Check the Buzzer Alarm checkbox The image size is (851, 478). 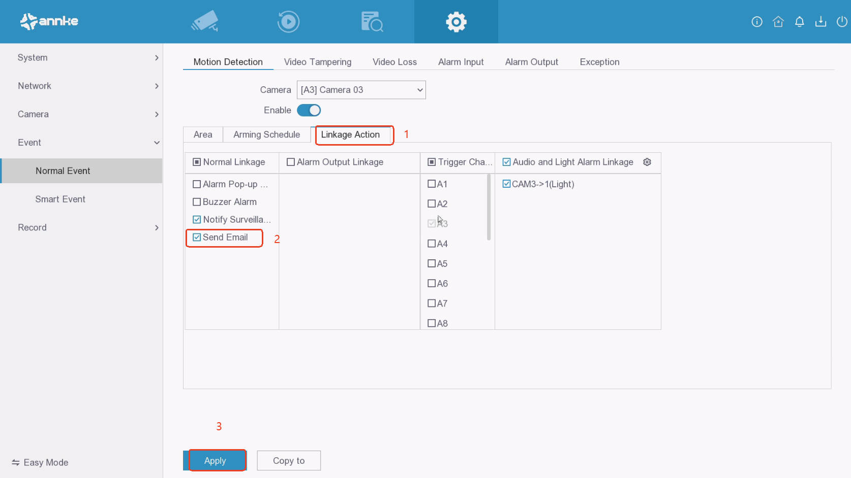coord(197,202)
